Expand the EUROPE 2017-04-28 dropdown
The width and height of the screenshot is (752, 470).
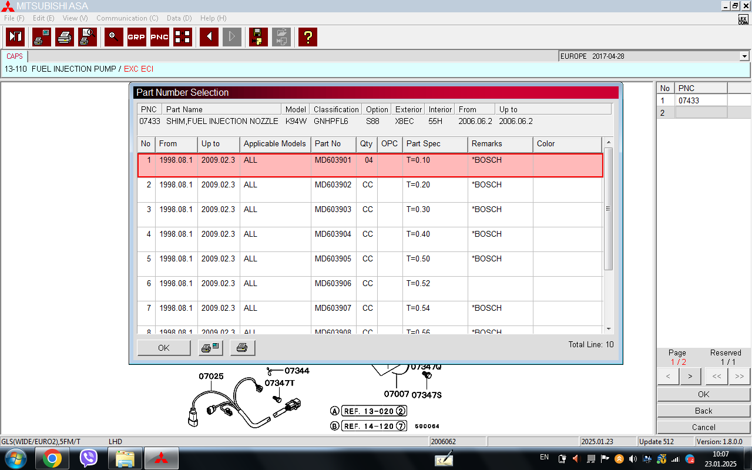tap(744, 56)
